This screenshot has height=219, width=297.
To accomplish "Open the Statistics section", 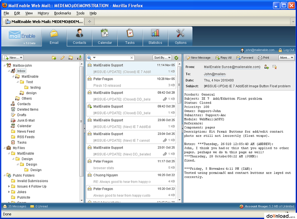I will (155, 37).
